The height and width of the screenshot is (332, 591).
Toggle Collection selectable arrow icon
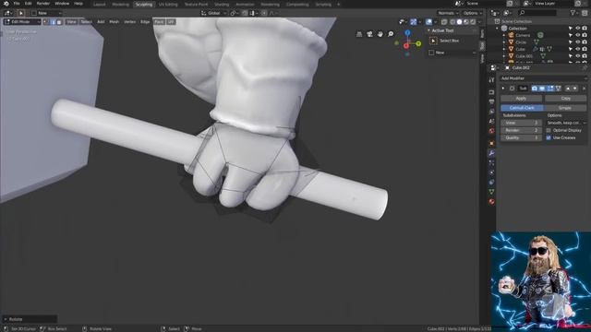(571, 29)
